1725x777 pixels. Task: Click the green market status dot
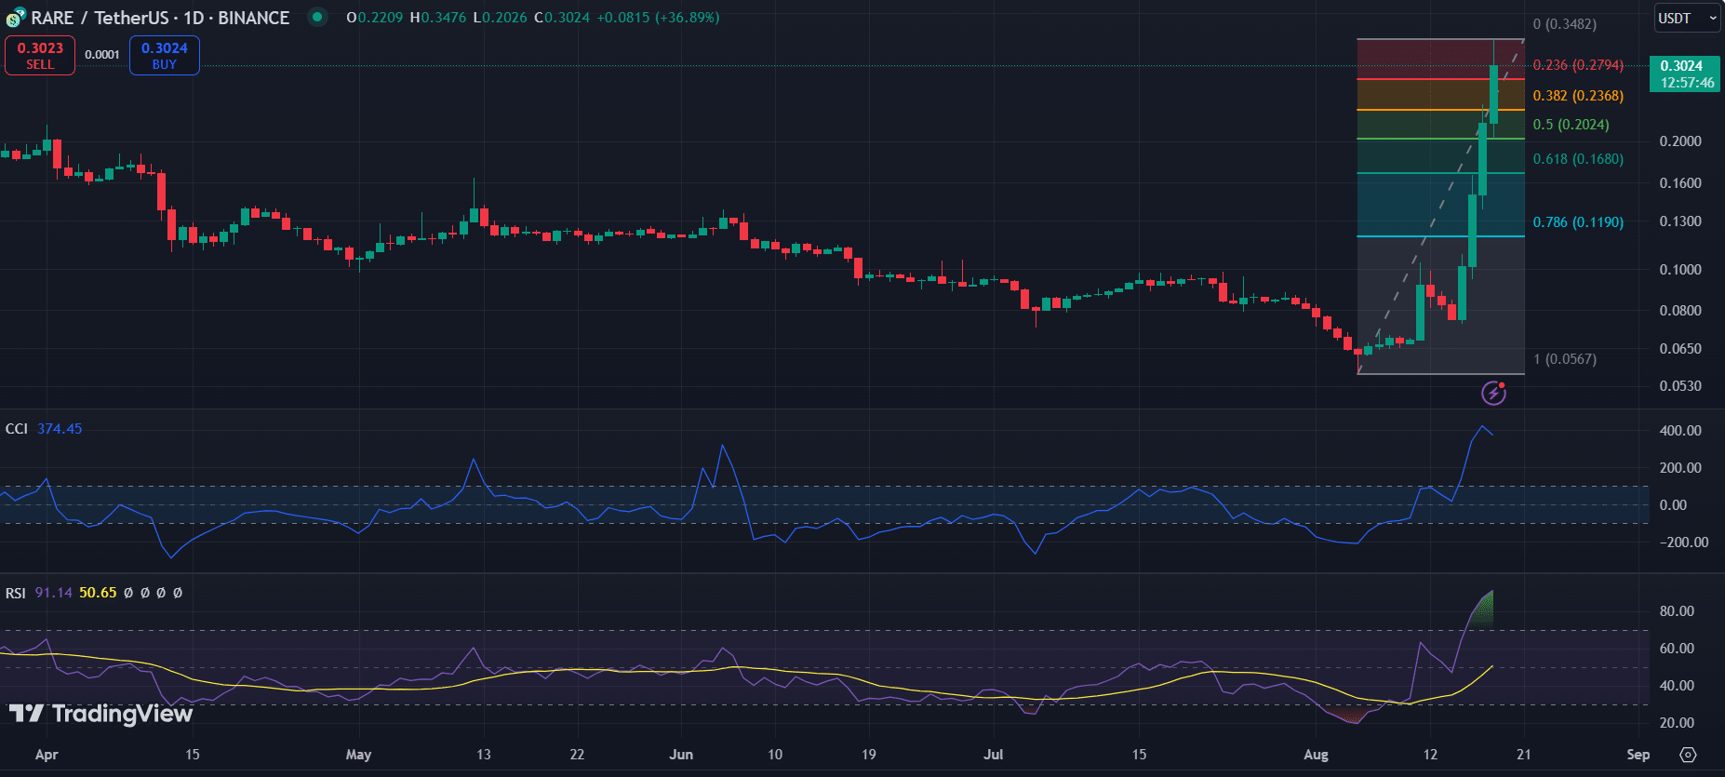317,17
